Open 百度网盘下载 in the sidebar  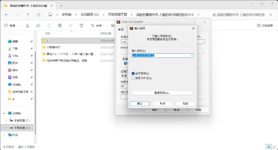18,92
